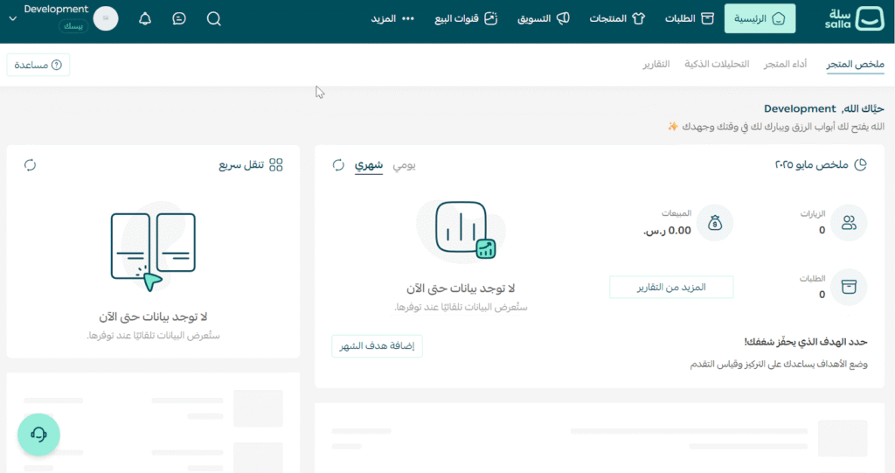Click the More Reports (المزيد من التقارير) button
The height and width of the screenshot is (473, 895).
(670, 287)
